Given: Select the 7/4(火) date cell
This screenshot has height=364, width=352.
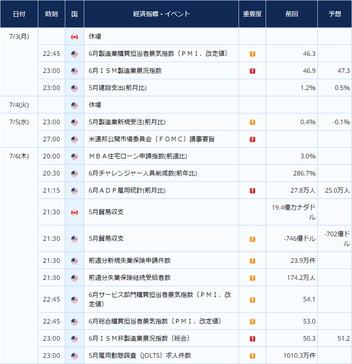Looking at the screenshot, I should pyautogui.click(x=19, y=105).
